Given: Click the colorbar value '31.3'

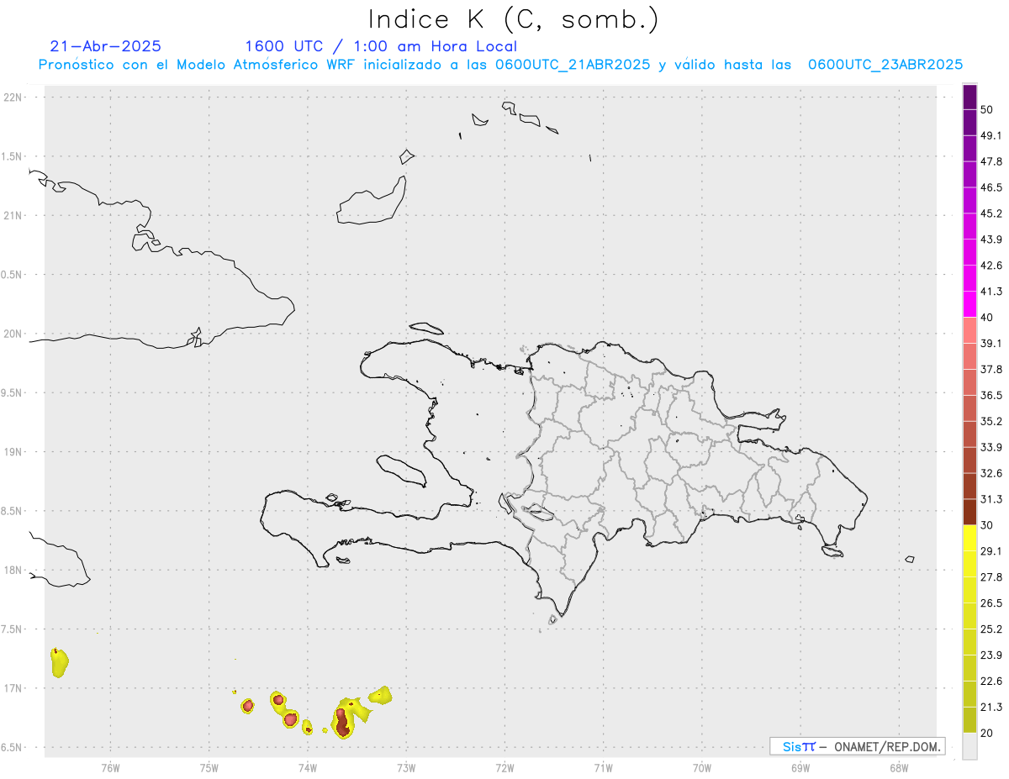Looking at the screenshot, I should [x=991, y=499].
